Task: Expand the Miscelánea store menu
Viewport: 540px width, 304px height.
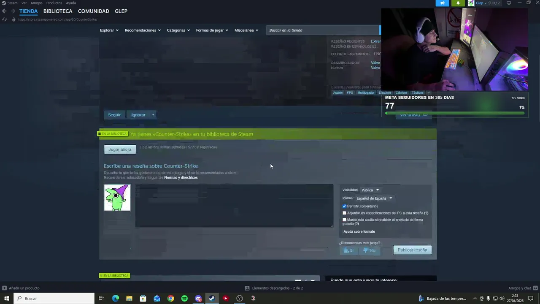Action: [x=246, y=30]
